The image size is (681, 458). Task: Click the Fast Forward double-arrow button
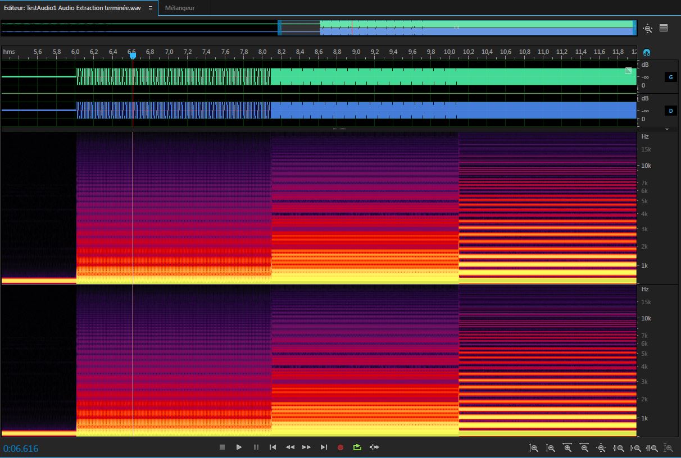click(x=307, y=447)
